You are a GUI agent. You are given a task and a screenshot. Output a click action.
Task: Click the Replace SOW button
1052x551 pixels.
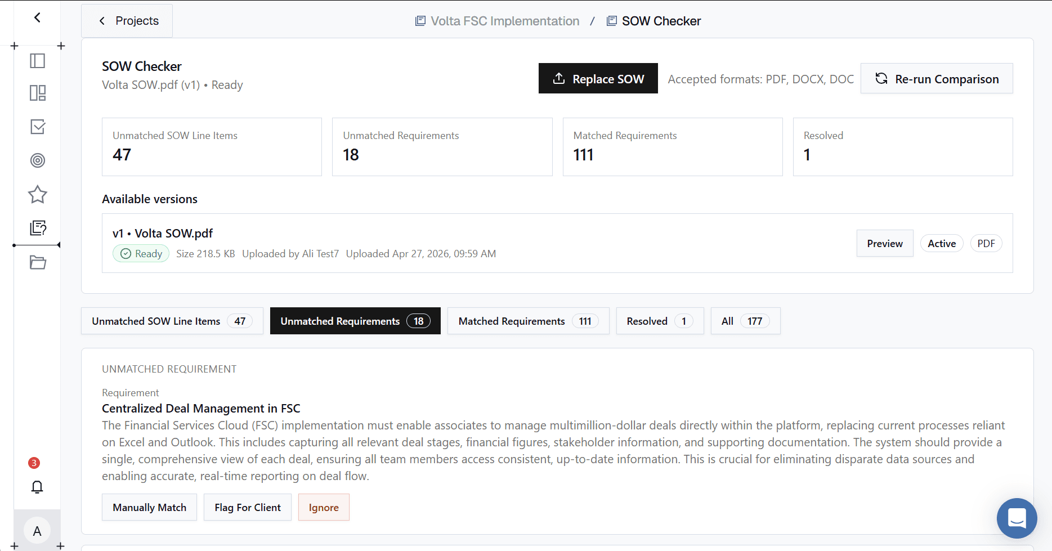tap(598, 78)
